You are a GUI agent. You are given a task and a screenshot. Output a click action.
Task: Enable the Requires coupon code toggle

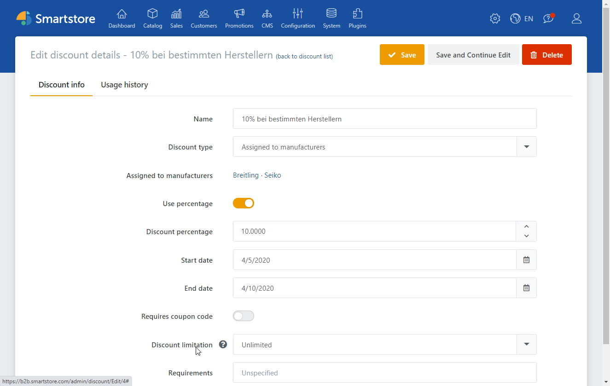click(x=244, y=316)
